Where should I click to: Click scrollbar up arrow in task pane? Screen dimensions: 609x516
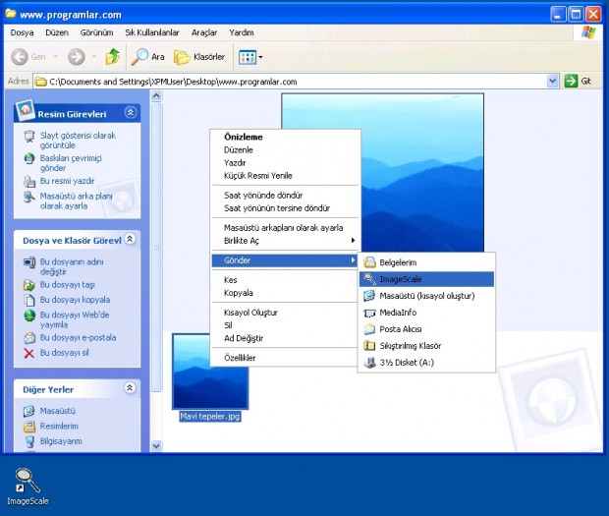pos(156,95)
